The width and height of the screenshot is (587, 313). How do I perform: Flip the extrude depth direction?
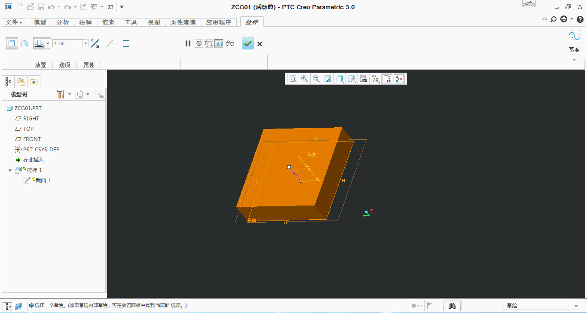tap(95, 43)
